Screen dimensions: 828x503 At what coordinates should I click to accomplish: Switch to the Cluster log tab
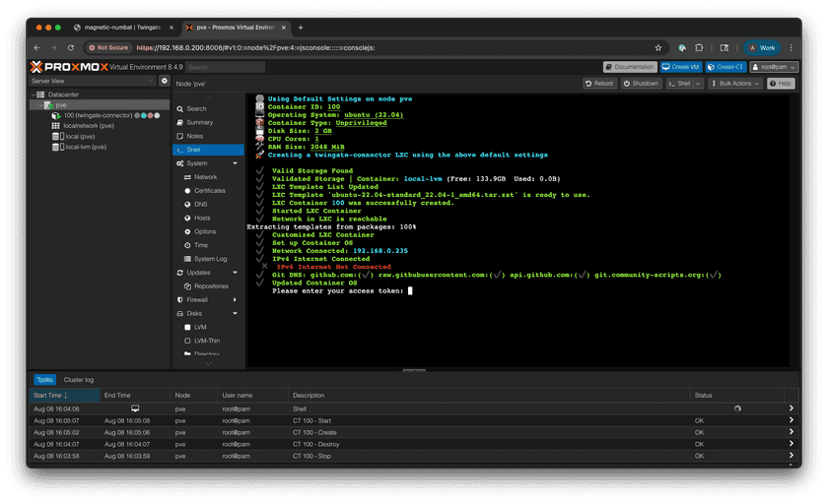click(79, 379)
